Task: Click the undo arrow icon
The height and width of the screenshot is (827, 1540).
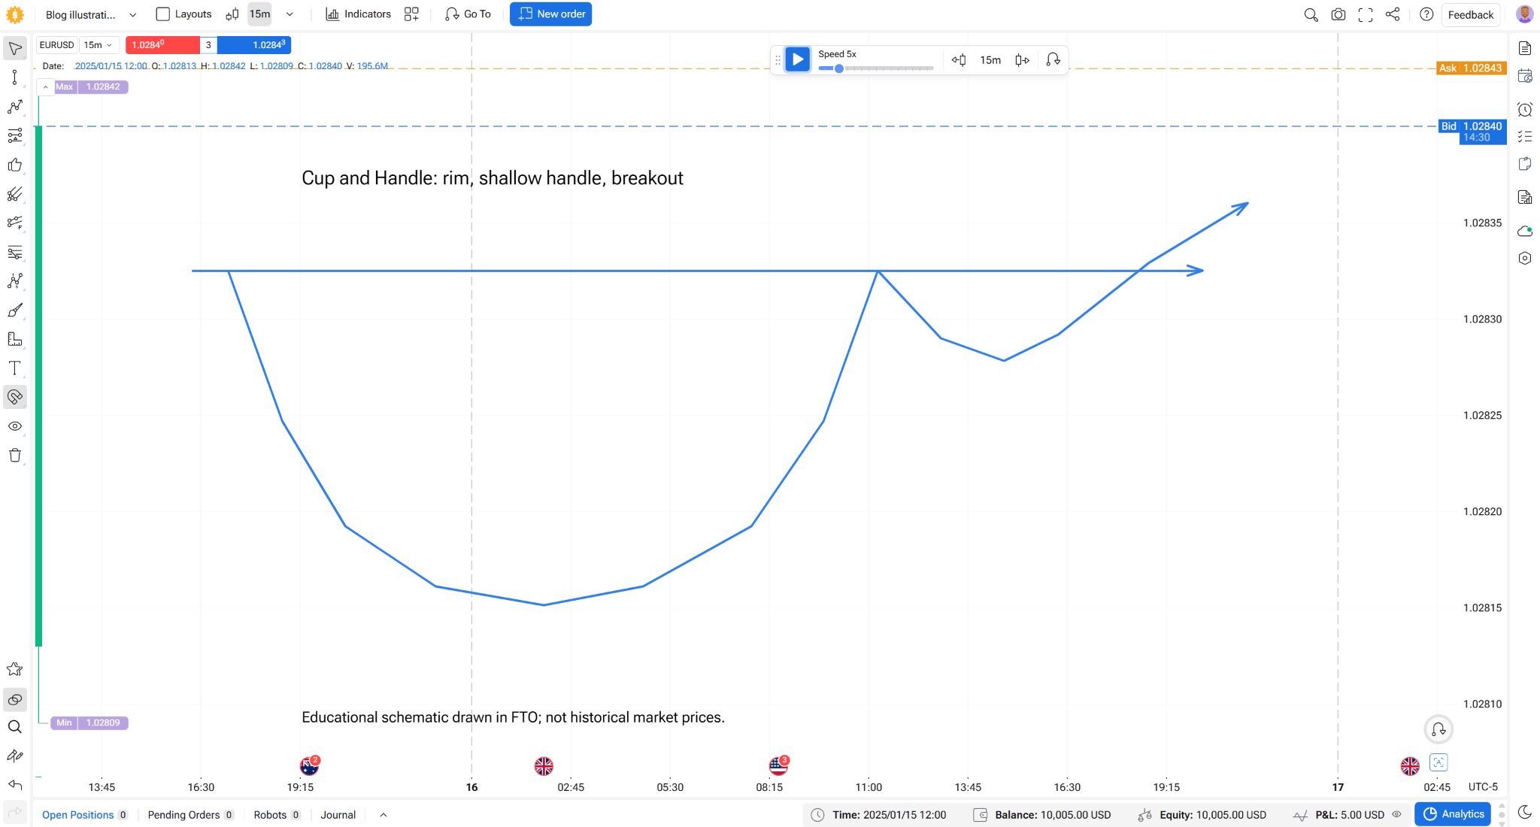Action: pyautogui.click(x=15, y=785)
